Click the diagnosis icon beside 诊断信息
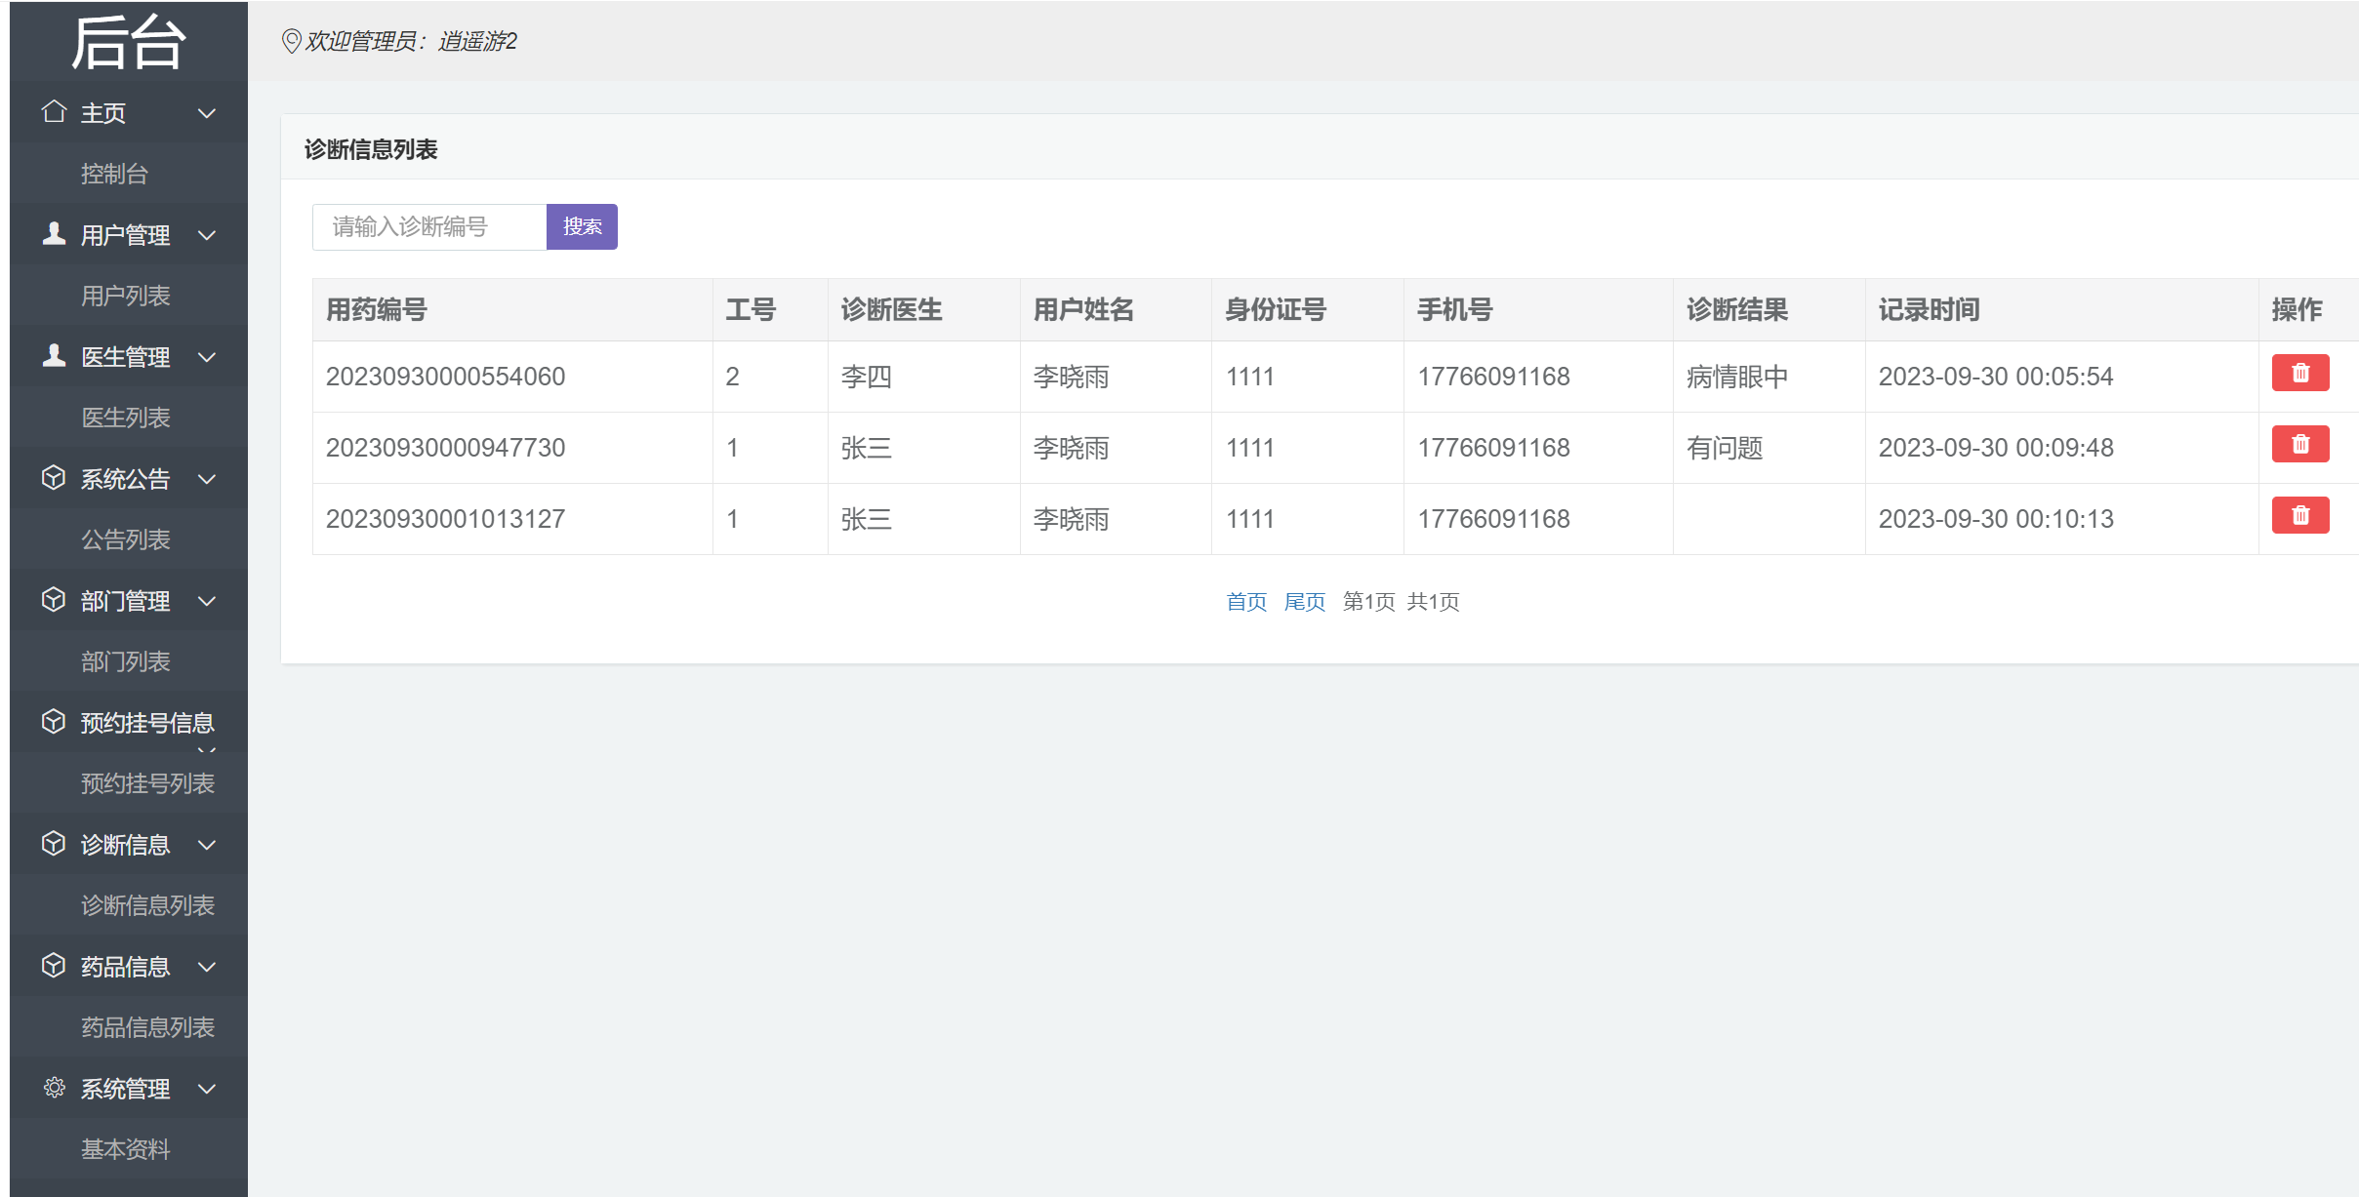 click(x=54, y=844)
